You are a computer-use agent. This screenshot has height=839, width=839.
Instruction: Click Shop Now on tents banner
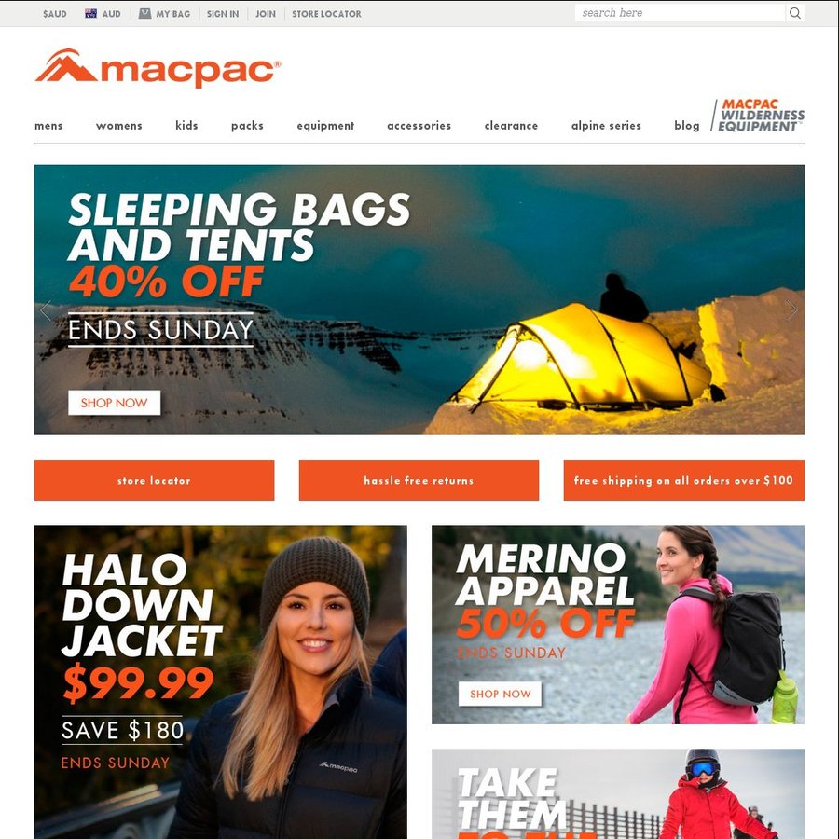(x=114, y=403)
